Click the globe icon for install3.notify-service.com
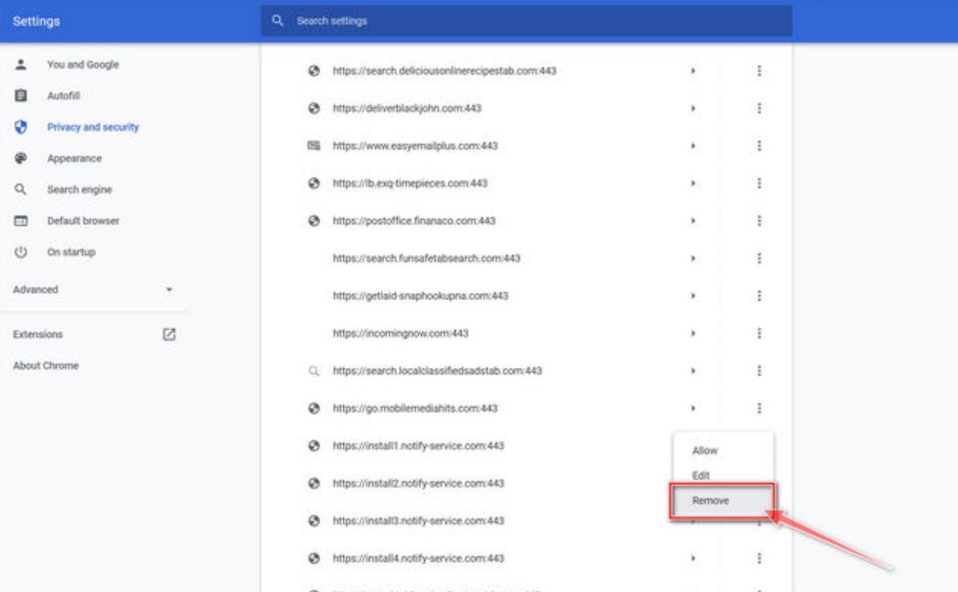The width and height of the screenshot is (958, 592). coord(314,521)
